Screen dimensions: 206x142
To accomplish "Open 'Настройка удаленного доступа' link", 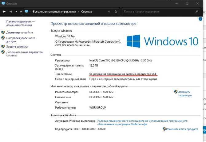I will [21, 40].
